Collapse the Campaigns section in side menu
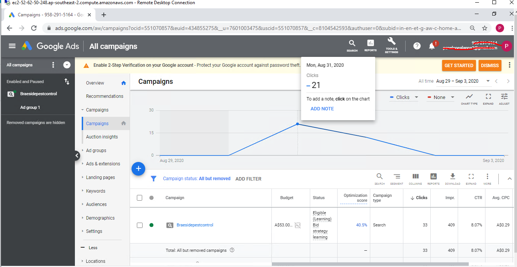Viewport: 517px width, 267px height. click(82, 110)
